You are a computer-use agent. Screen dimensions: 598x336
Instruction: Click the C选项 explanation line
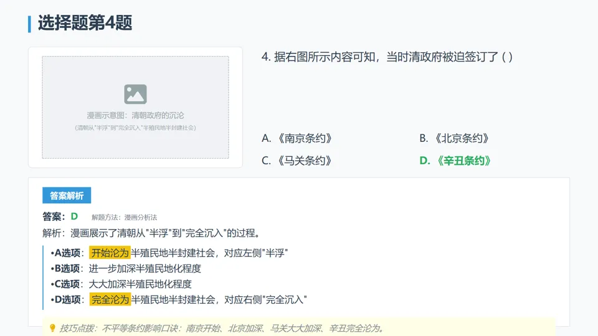click(x=121, y=284)
